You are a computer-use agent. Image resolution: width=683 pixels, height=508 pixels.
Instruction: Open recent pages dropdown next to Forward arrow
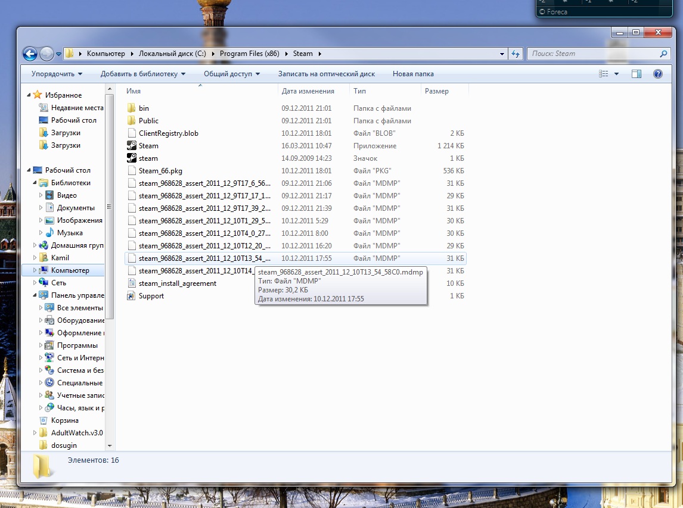click(58, 54)
